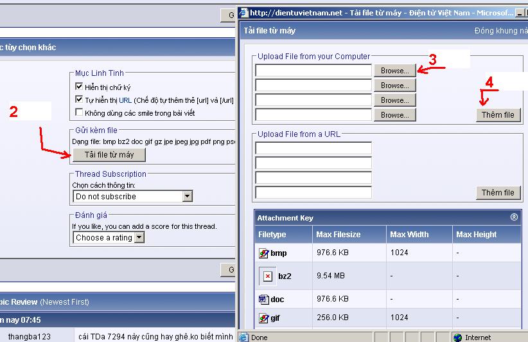Click the page icon beside Done
The image size is (528, 342).
244,337
